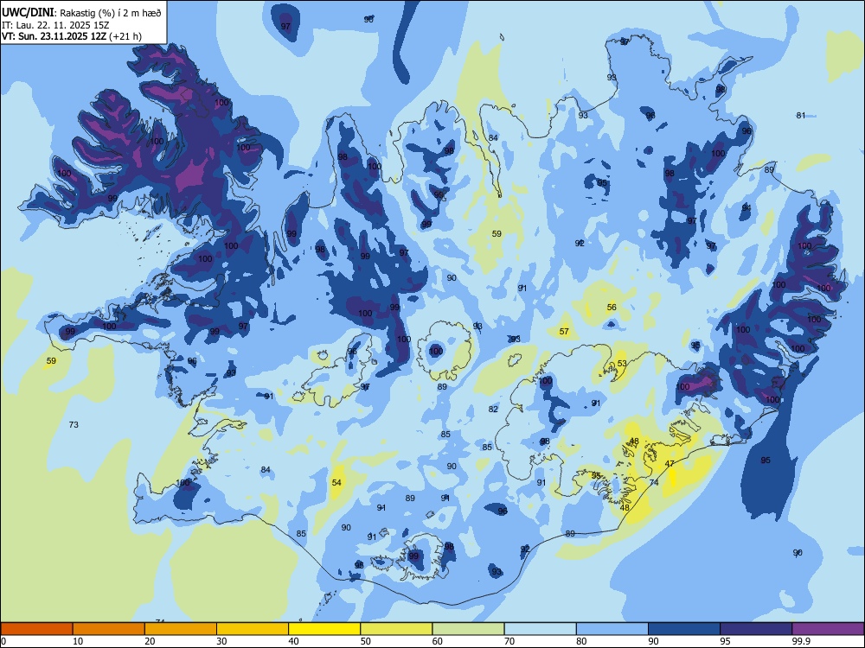
Task: Select the 40–50 bright yellow legend swatch
Action: click(x=324, y=629)
